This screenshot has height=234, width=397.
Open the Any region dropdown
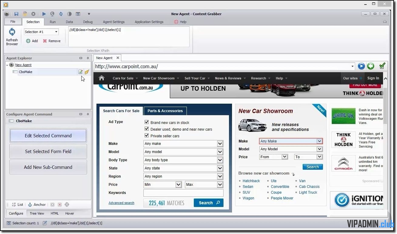(x=220, y=176)
